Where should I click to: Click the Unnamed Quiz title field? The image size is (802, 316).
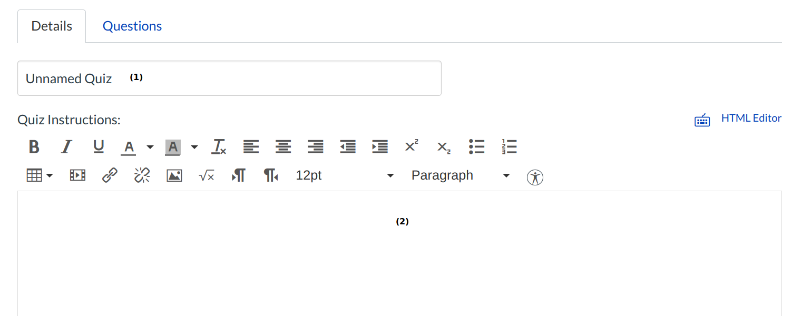tap(229, 78)
